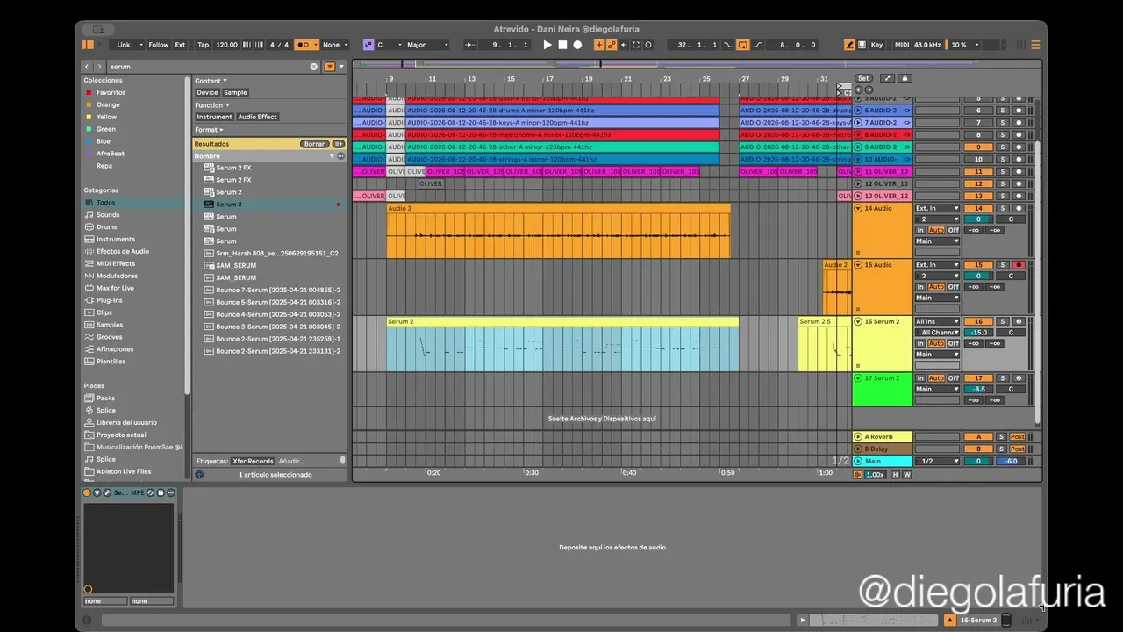Viewport: 1123px width, 632px height.
Task: Click the Capture MIDI icon
Action: point(636,45)
